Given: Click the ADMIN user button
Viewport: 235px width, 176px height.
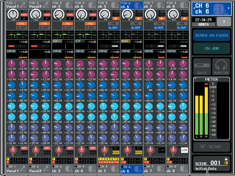Looking at the screenshot, I should click(x=204, y=24).
